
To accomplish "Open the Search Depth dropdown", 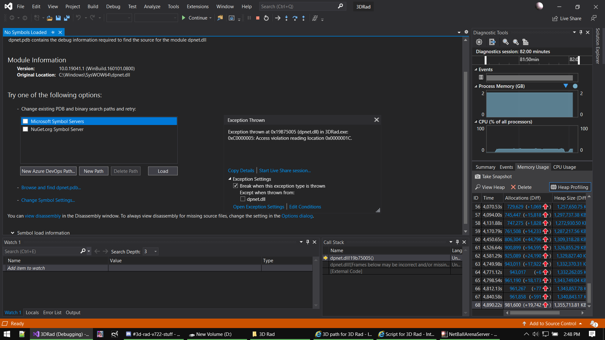I will pos(155,252).
